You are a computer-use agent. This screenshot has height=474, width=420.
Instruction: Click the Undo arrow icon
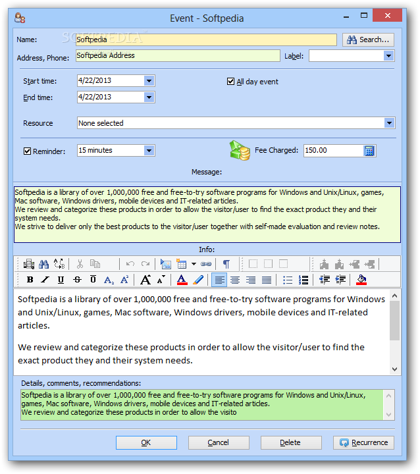130,264
